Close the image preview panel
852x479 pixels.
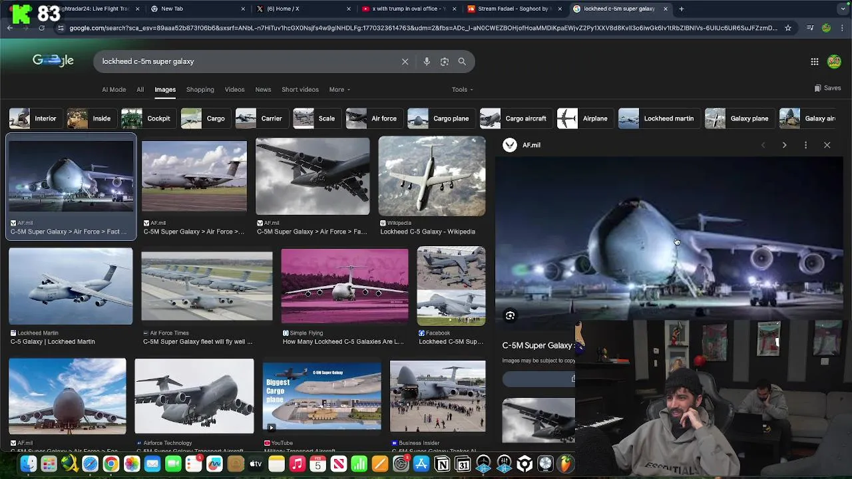pyautogui.click(x=827, y=145)
